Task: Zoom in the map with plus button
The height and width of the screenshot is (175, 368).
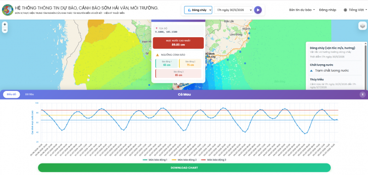Action: (5, 24)
